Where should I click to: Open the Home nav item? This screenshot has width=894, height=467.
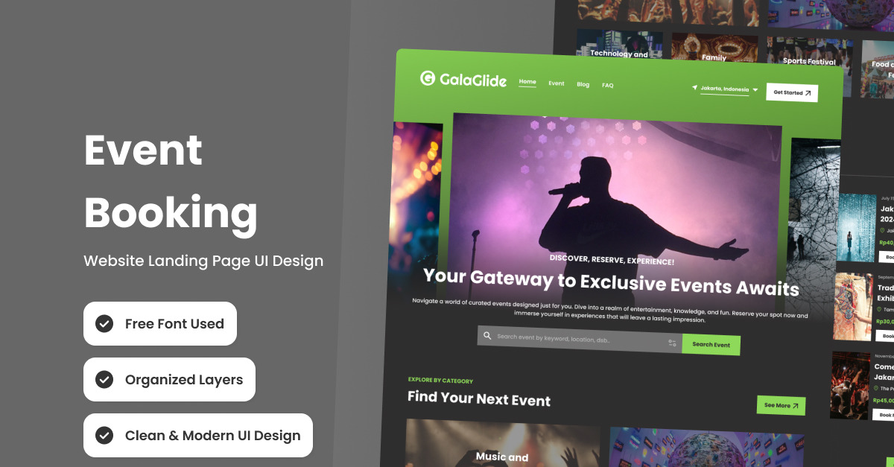click(x=527, y=82)
